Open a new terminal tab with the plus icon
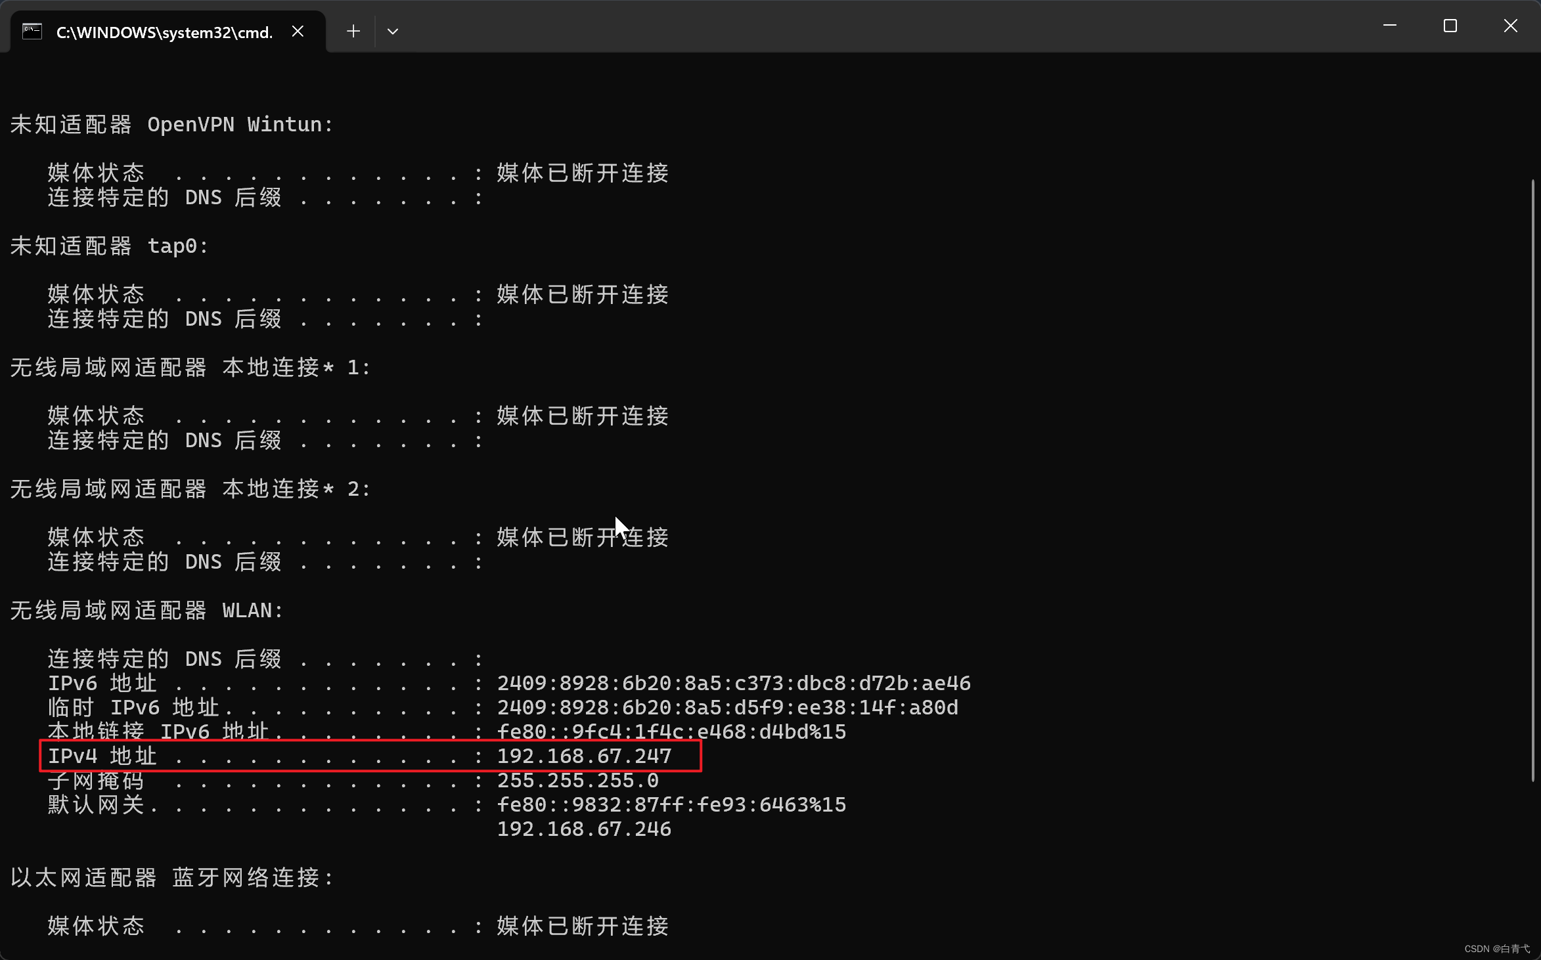 353,31
